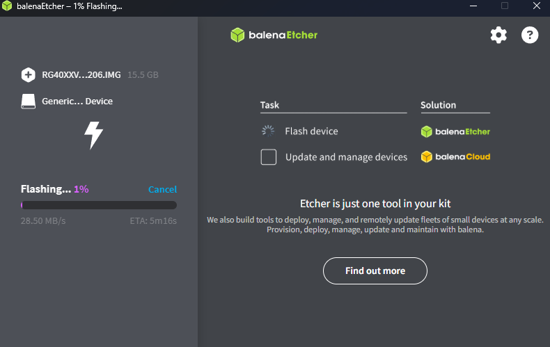The height and width of the screenshot is (347, 550).
Task: Click the Solution column header
Action: [x=438, y=105]
